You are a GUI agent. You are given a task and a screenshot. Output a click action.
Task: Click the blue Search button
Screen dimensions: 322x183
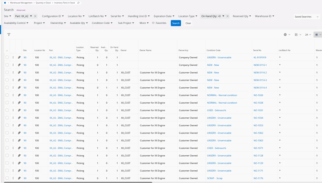176,23
